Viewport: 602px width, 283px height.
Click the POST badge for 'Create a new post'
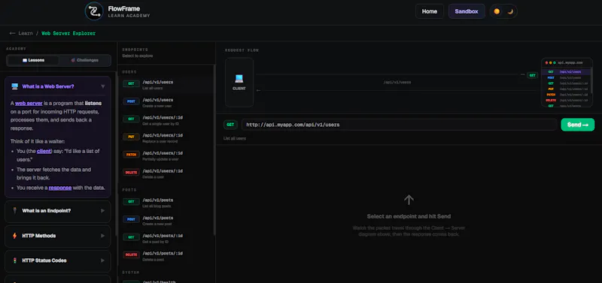coord(131,219)
